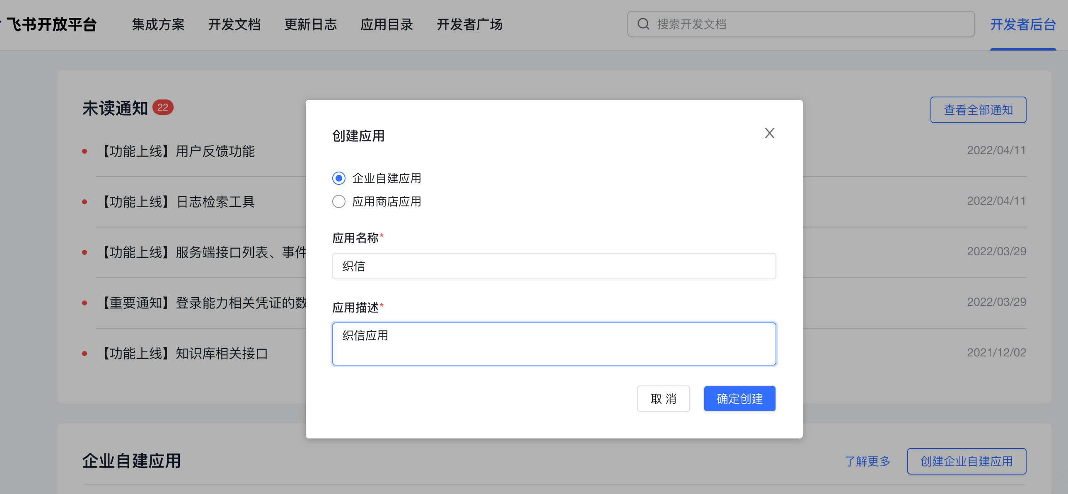Click the 搜索开发文档 search box
The width and height of the screenshot is (1068, 494).
(x=809, y=24)
